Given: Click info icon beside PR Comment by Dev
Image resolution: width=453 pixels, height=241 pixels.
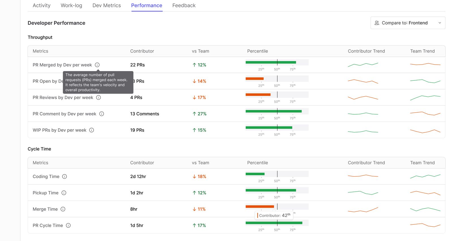Looking at the screenshot, I should [x=102, y=114].
